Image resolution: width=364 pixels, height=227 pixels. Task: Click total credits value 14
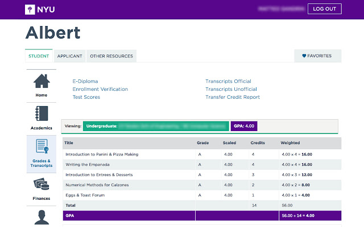(x=254, y=205)
